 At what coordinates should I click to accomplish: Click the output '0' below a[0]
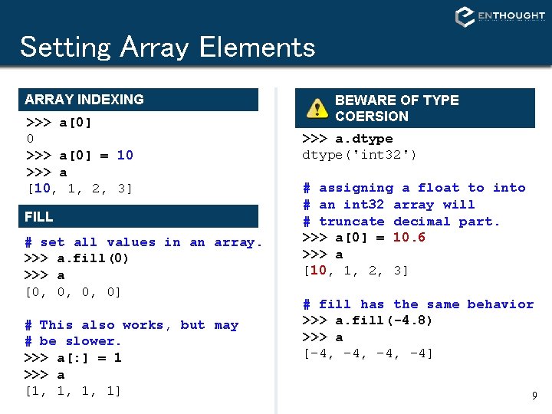pos(30,138)
